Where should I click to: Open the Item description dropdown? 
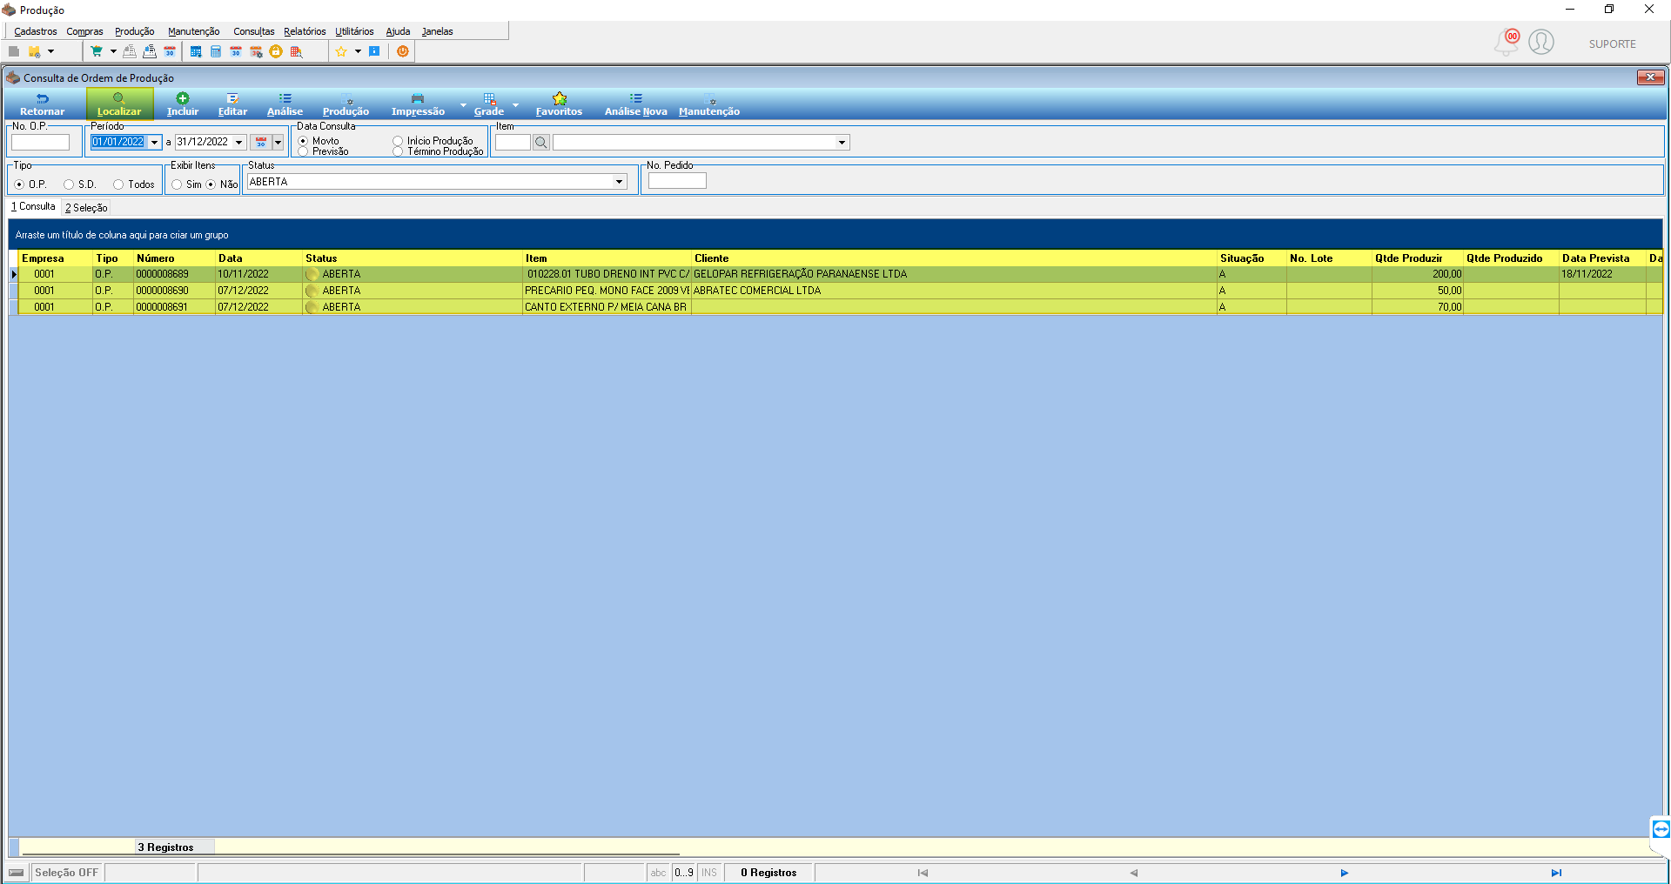842,142
